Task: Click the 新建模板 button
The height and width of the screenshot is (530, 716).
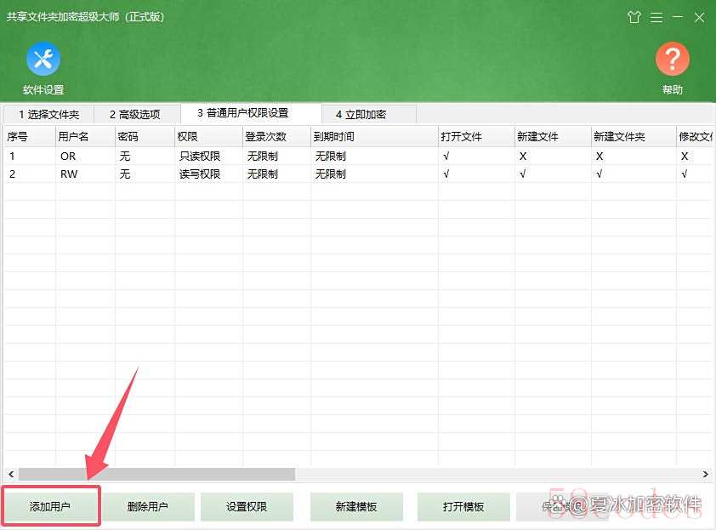Action: coord(356,506)
